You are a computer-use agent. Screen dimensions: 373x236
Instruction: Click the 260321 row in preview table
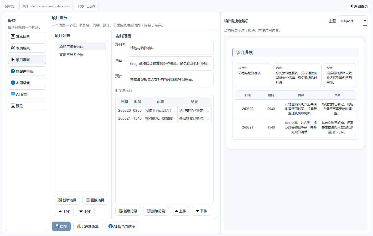pyautogui.click(x=296, y=127)
